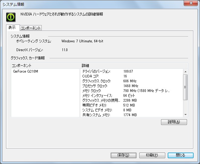Click the オペレーティング システム label
200x164 pixels.
coord(34,41)
